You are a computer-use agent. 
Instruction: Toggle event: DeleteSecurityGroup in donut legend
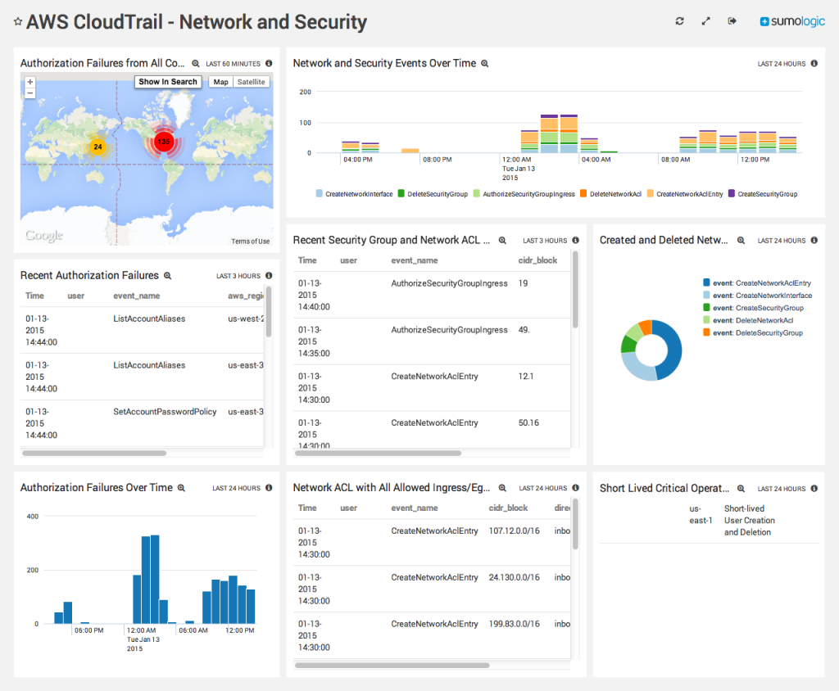[753, 332]
